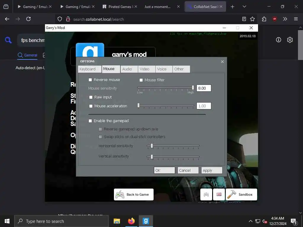
Task: Open the notification center icon
Action: pos(294,221)
